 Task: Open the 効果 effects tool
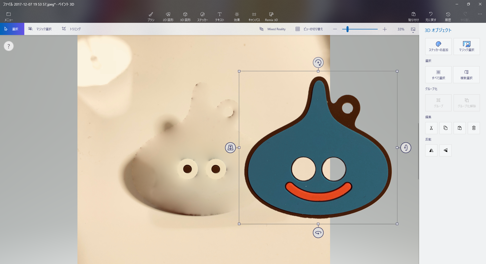pos(237,16)
